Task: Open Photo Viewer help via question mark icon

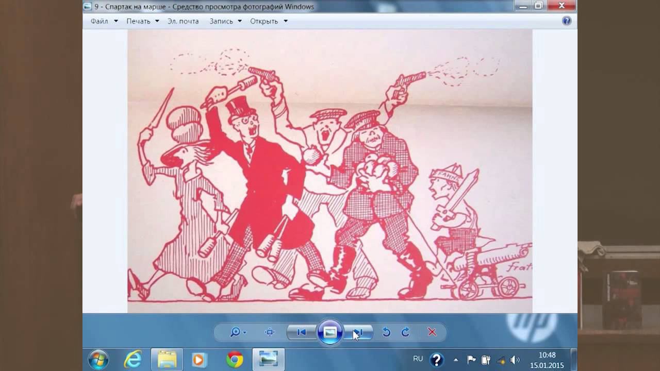Action: tap(567, 21)
